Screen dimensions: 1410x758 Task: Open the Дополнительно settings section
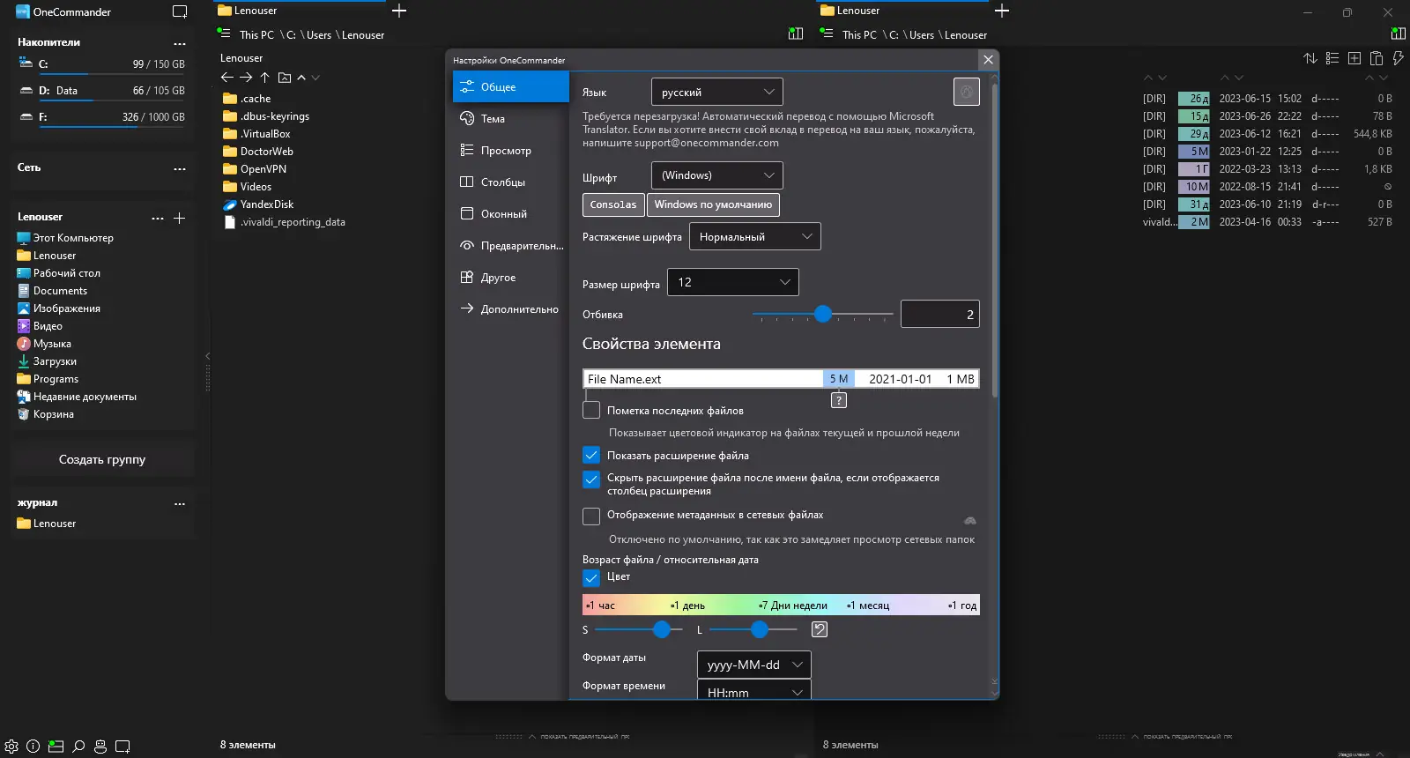[x=511, y=308]
